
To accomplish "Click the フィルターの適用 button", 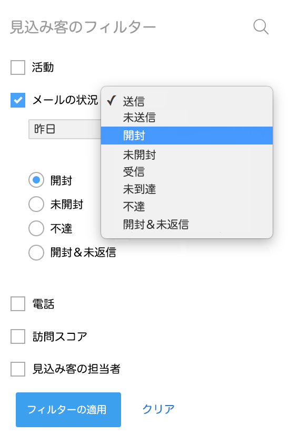I will pos(68,410).
